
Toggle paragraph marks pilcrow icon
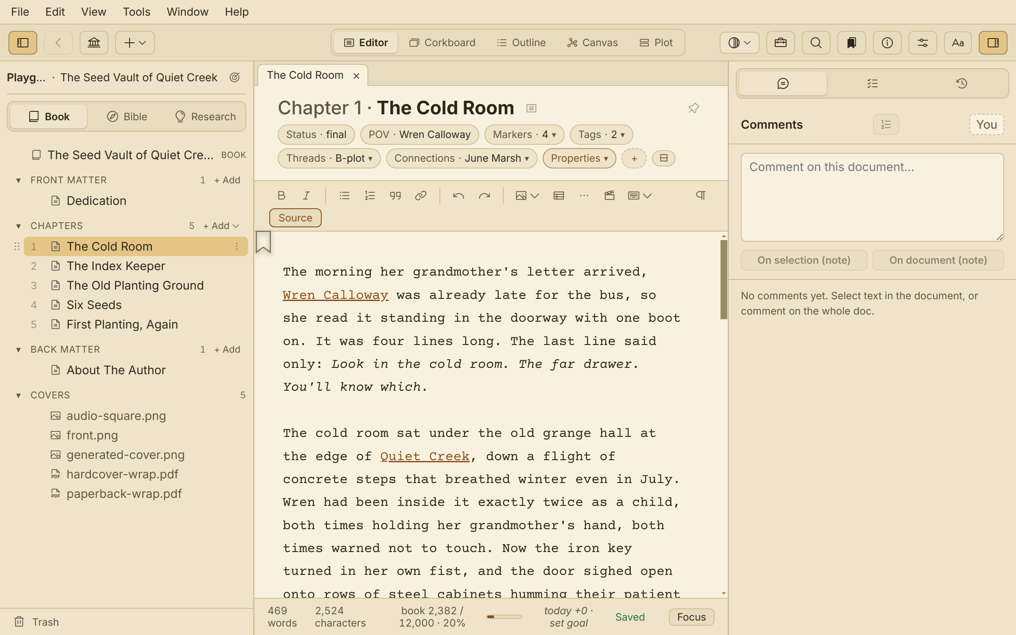click(x=701, y=196)
